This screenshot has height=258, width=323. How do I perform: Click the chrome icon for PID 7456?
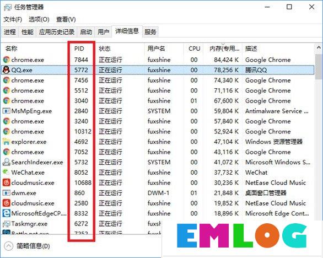[7, 80]
